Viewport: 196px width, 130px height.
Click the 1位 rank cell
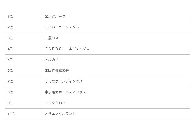[10, 16]
